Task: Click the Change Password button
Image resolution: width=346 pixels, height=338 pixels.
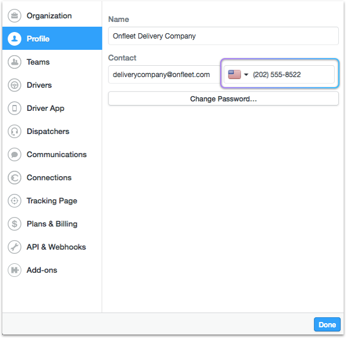Action: click(223, 99)
